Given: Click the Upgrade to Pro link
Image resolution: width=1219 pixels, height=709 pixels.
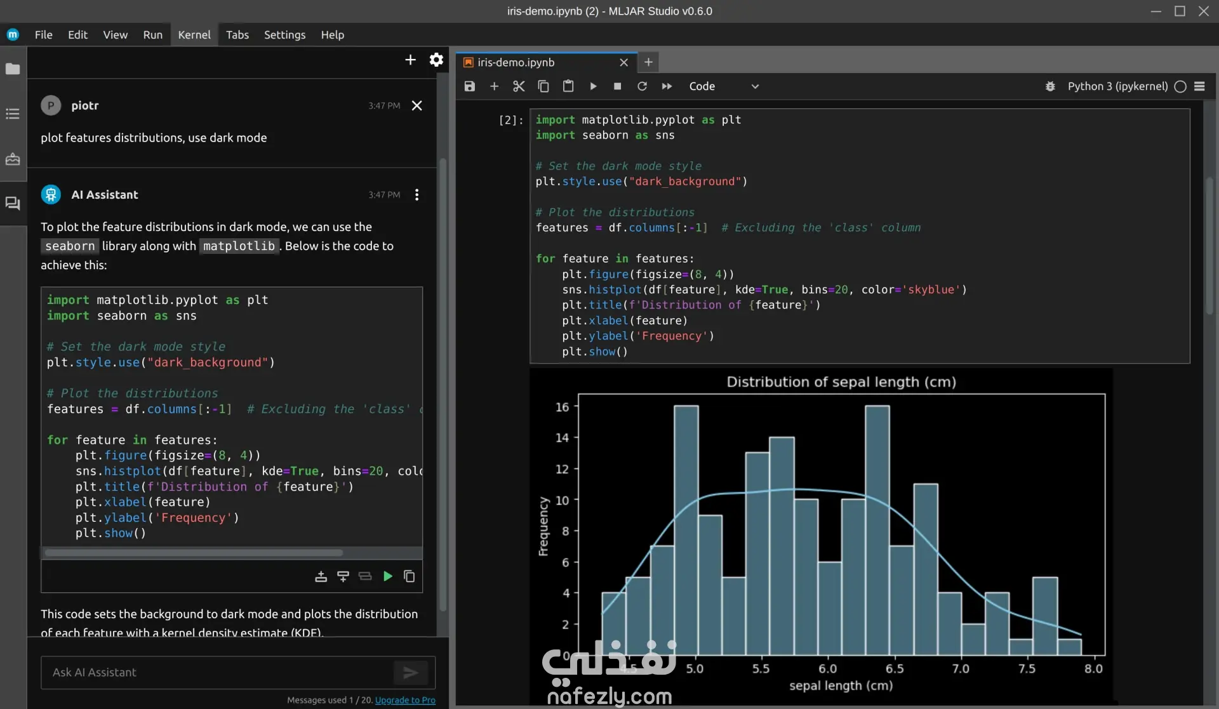Looking at the screenshot, I should (405, 700).
